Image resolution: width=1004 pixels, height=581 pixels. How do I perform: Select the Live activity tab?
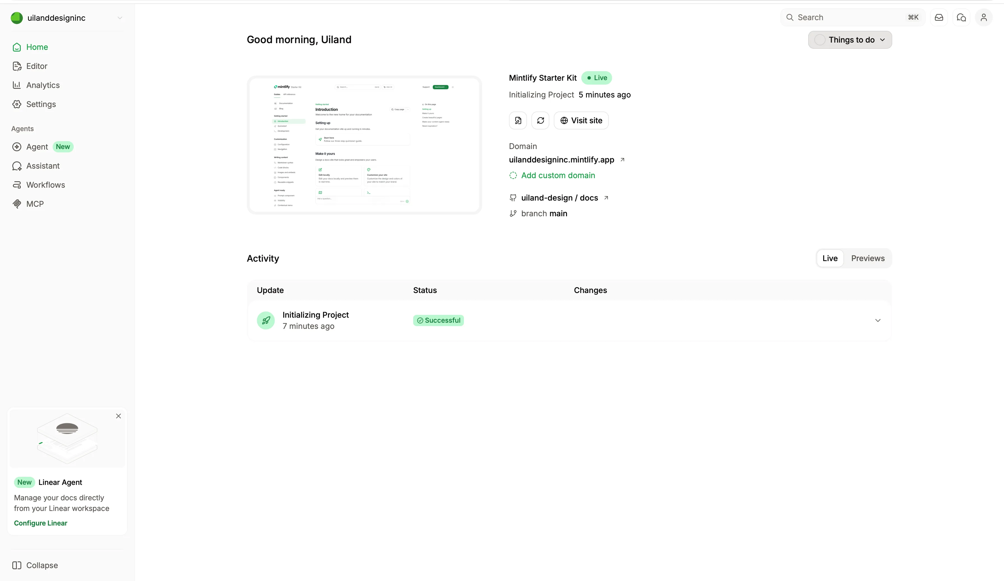[830, 259]
